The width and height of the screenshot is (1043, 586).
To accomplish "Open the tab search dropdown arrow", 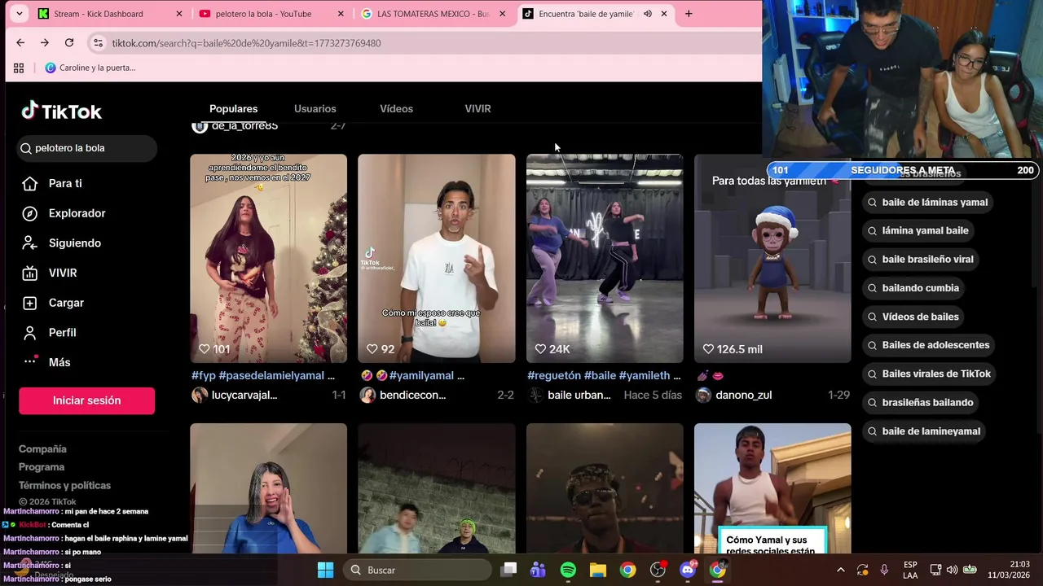I will click(x=19, y=14).
